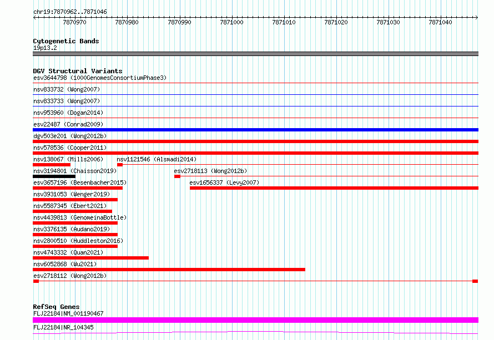Open esv1656337 (Levy2007) variant label
Viewport: 494px width, 340px height.
click(x=224, y=182)
